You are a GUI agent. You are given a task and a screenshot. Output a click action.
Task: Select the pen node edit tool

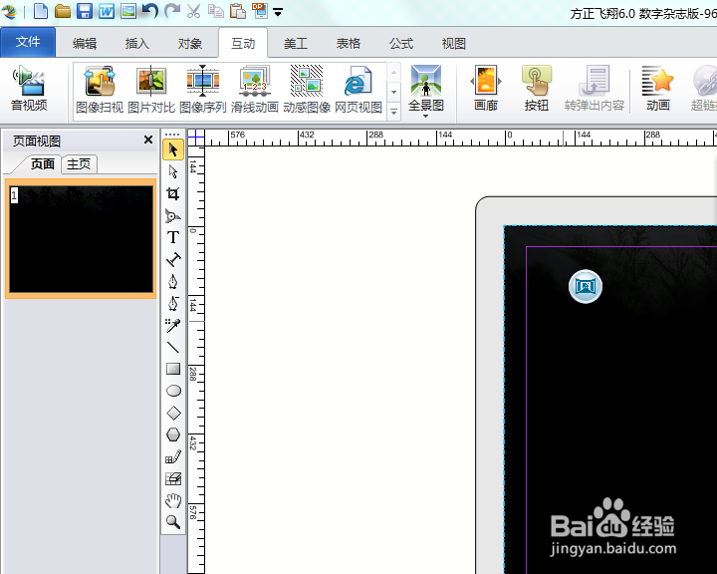click(173, 304)
